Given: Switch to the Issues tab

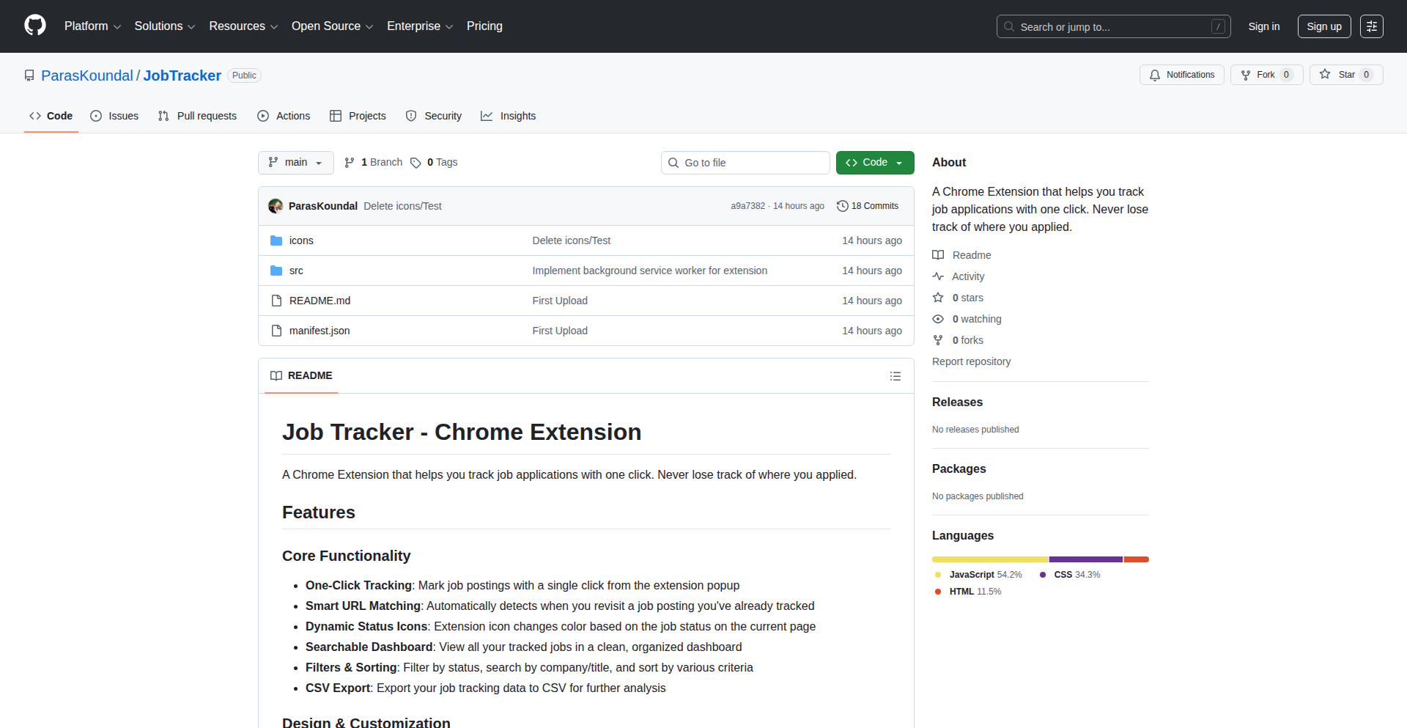Looking at the screenshot, I should [114, 116].
